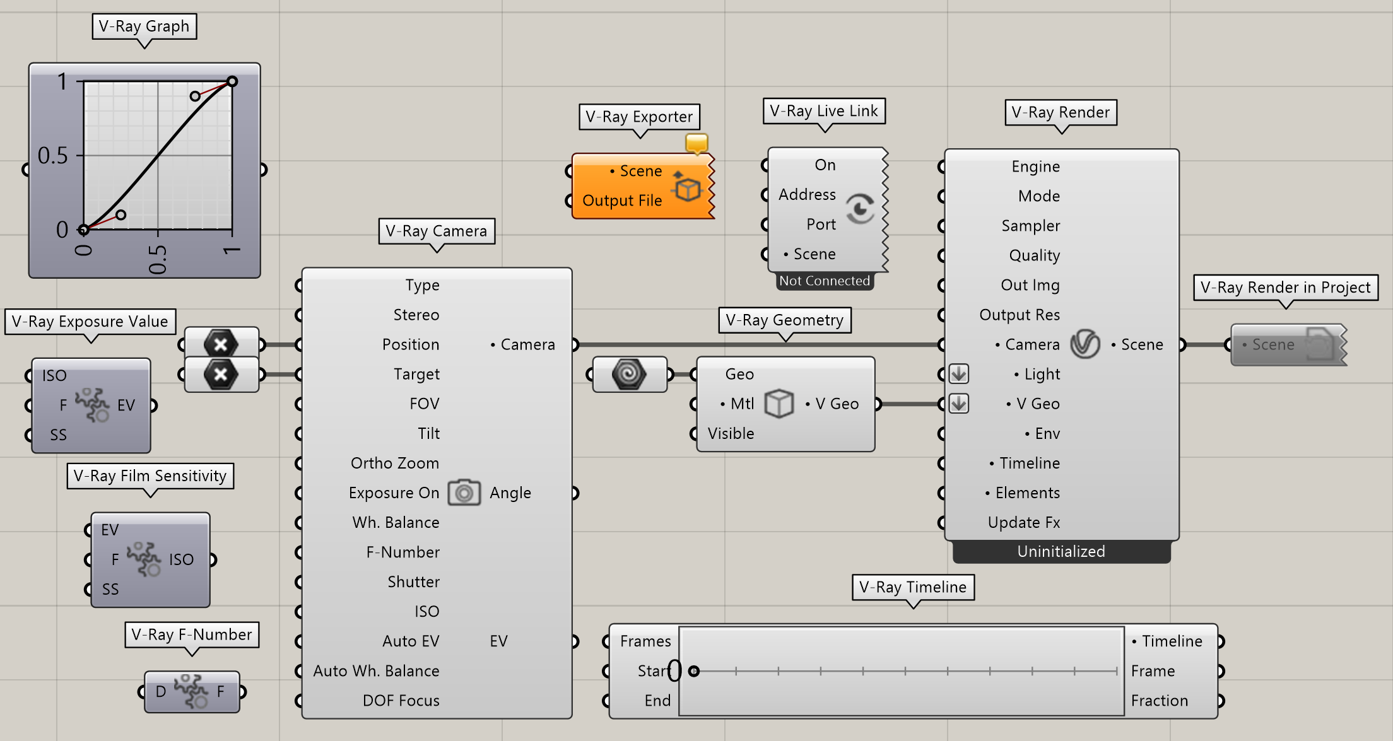Screen dimensions: 1393x741
Task: Click the Type input of V-Ray Camera
Action: point(423,285)
